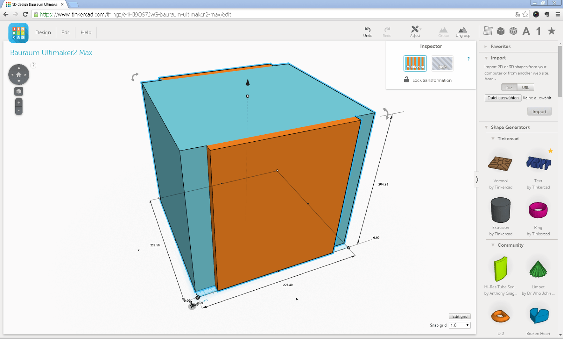The width and height of the screenshot is (563, 339).
Task: Open the Edit menu
Action: [x=65, y=32]
